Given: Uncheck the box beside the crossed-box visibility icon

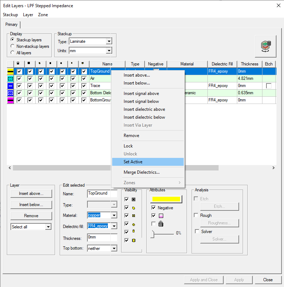Looking at the screenshot, I should (127, 199).
